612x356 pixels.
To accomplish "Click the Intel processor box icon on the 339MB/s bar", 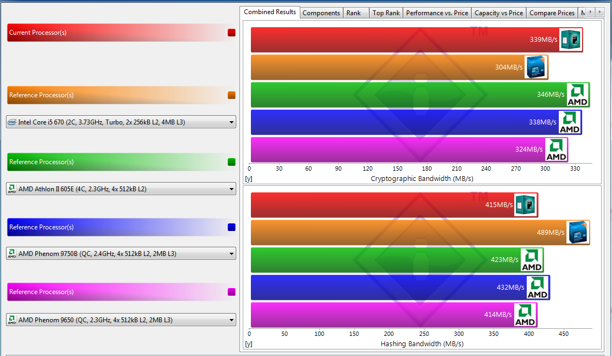I will (x=571, y=40).
